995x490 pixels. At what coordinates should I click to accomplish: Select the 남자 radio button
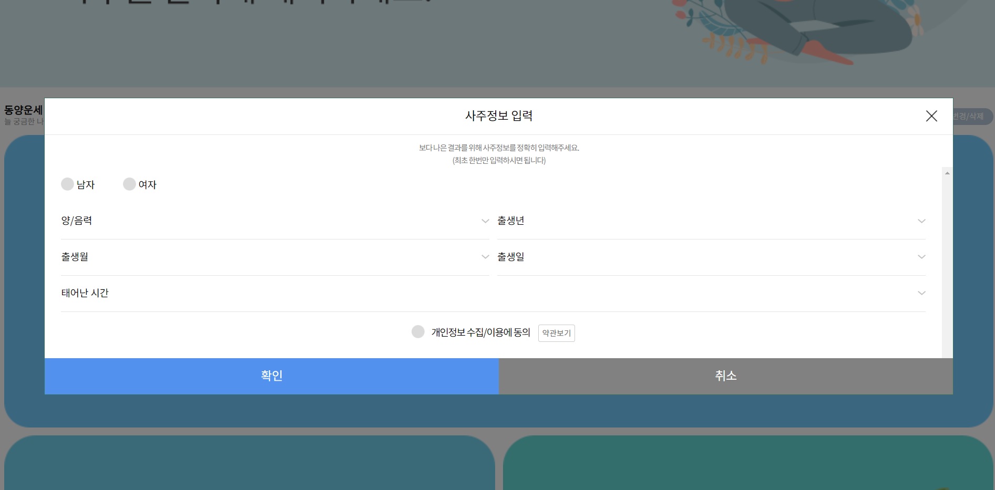click(x=67, y=184)
